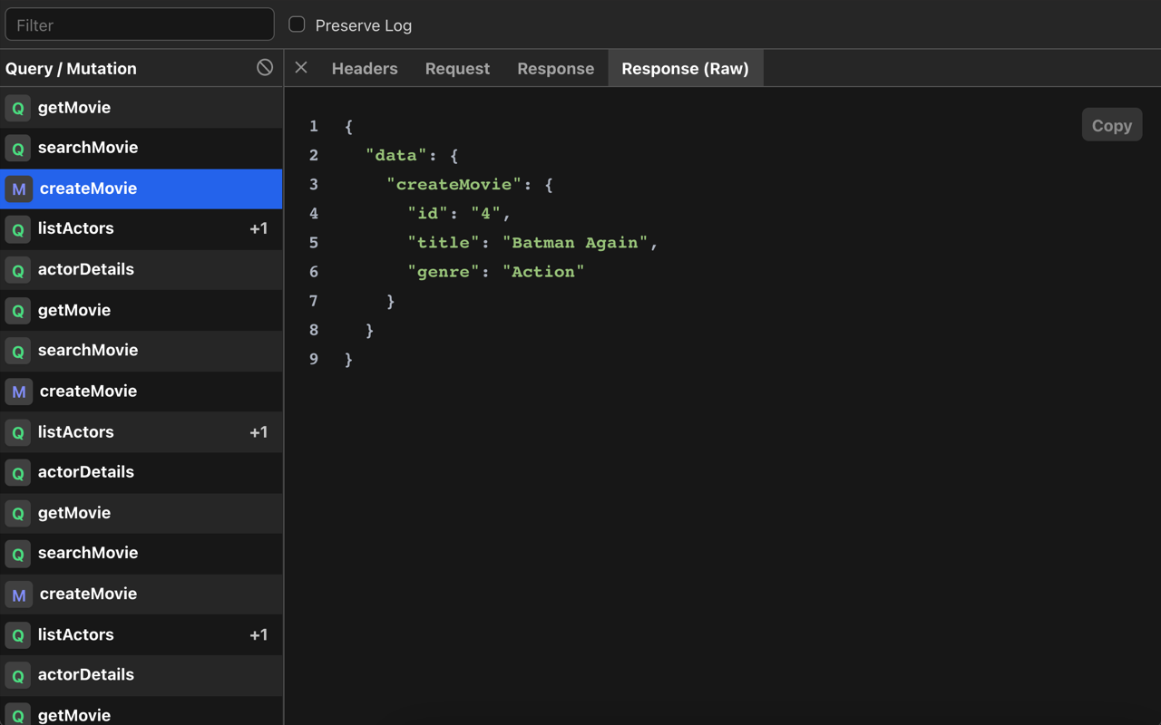Click inside the Filter input field

[x=140, y=24]
